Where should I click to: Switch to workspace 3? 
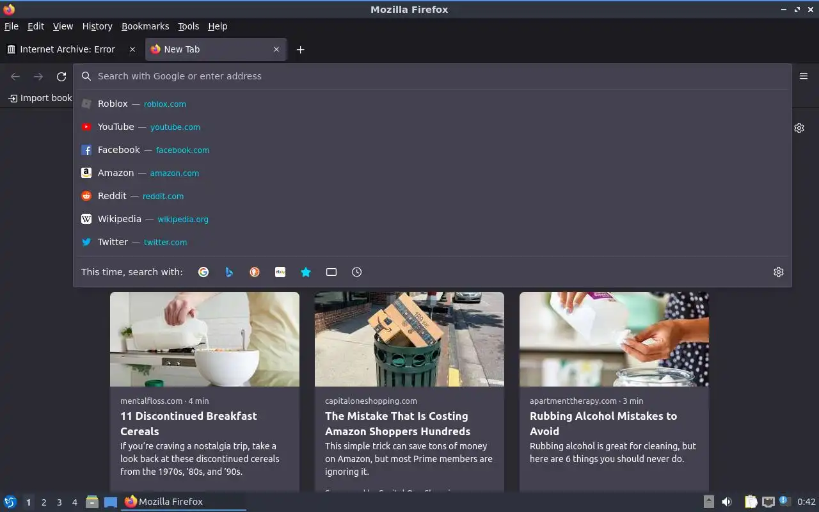point(59,502)
